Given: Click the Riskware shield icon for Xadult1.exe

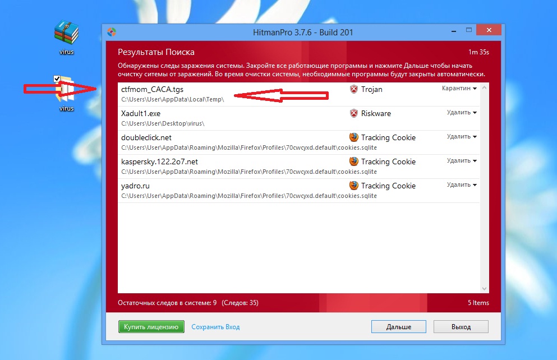Looking at the screenshot, I should click(353, 113).
